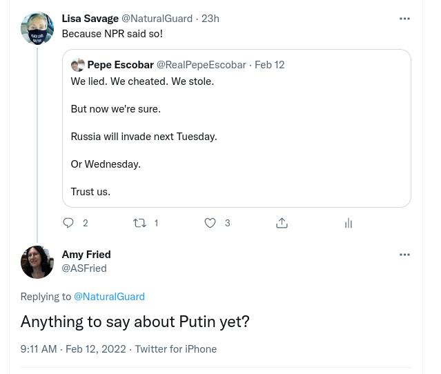Open more options for Lisa Savage's tweet
The height and width of the screenshot is (374, 441).
coord(404,19)
